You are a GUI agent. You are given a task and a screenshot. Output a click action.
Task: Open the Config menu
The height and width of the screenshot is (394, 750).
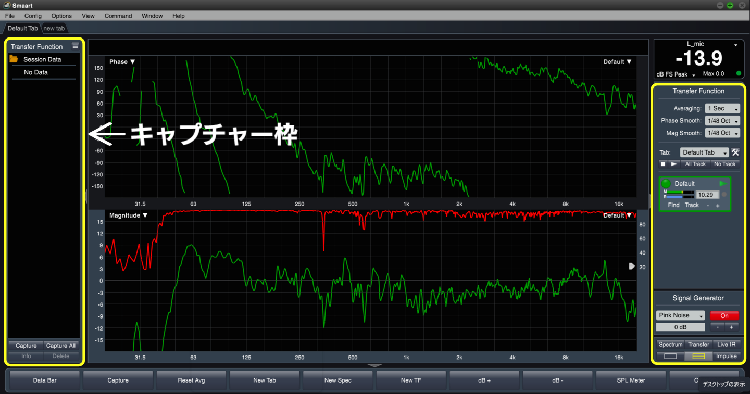click(x=33, y=16)
